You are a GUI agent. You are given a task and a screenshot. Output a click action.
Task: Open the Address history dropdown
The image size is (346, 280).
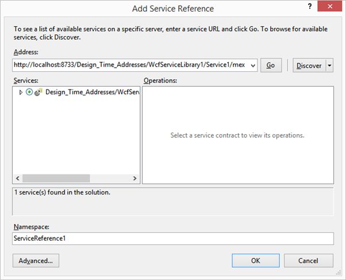253,65
